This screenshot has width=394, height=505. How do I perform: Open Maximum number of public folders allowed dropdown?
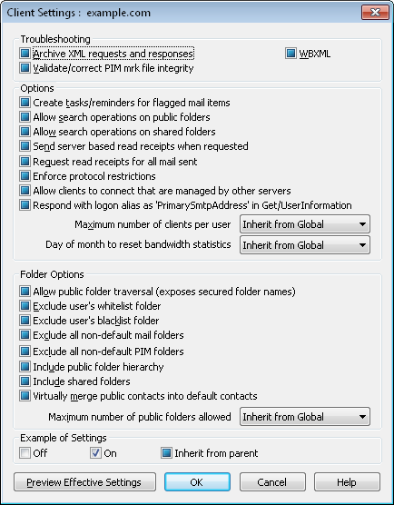[305, 417]
